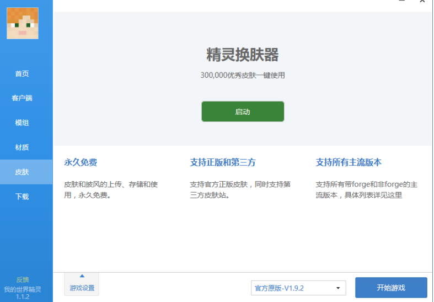Open the 客户端 section
Viewport: 434px width, 302px height.
coord(22,98)
